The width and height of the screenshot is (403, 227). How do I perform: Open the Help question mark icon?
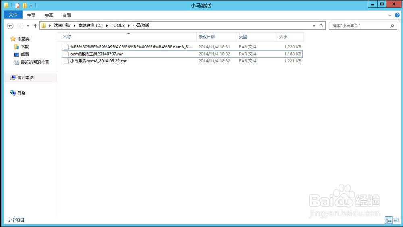click(397, 15)
